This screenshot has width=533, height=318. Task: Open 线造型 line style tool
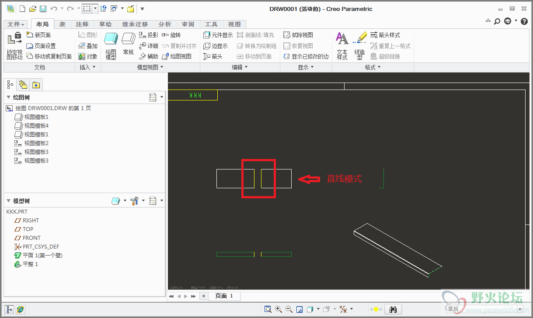pos(359,46)
